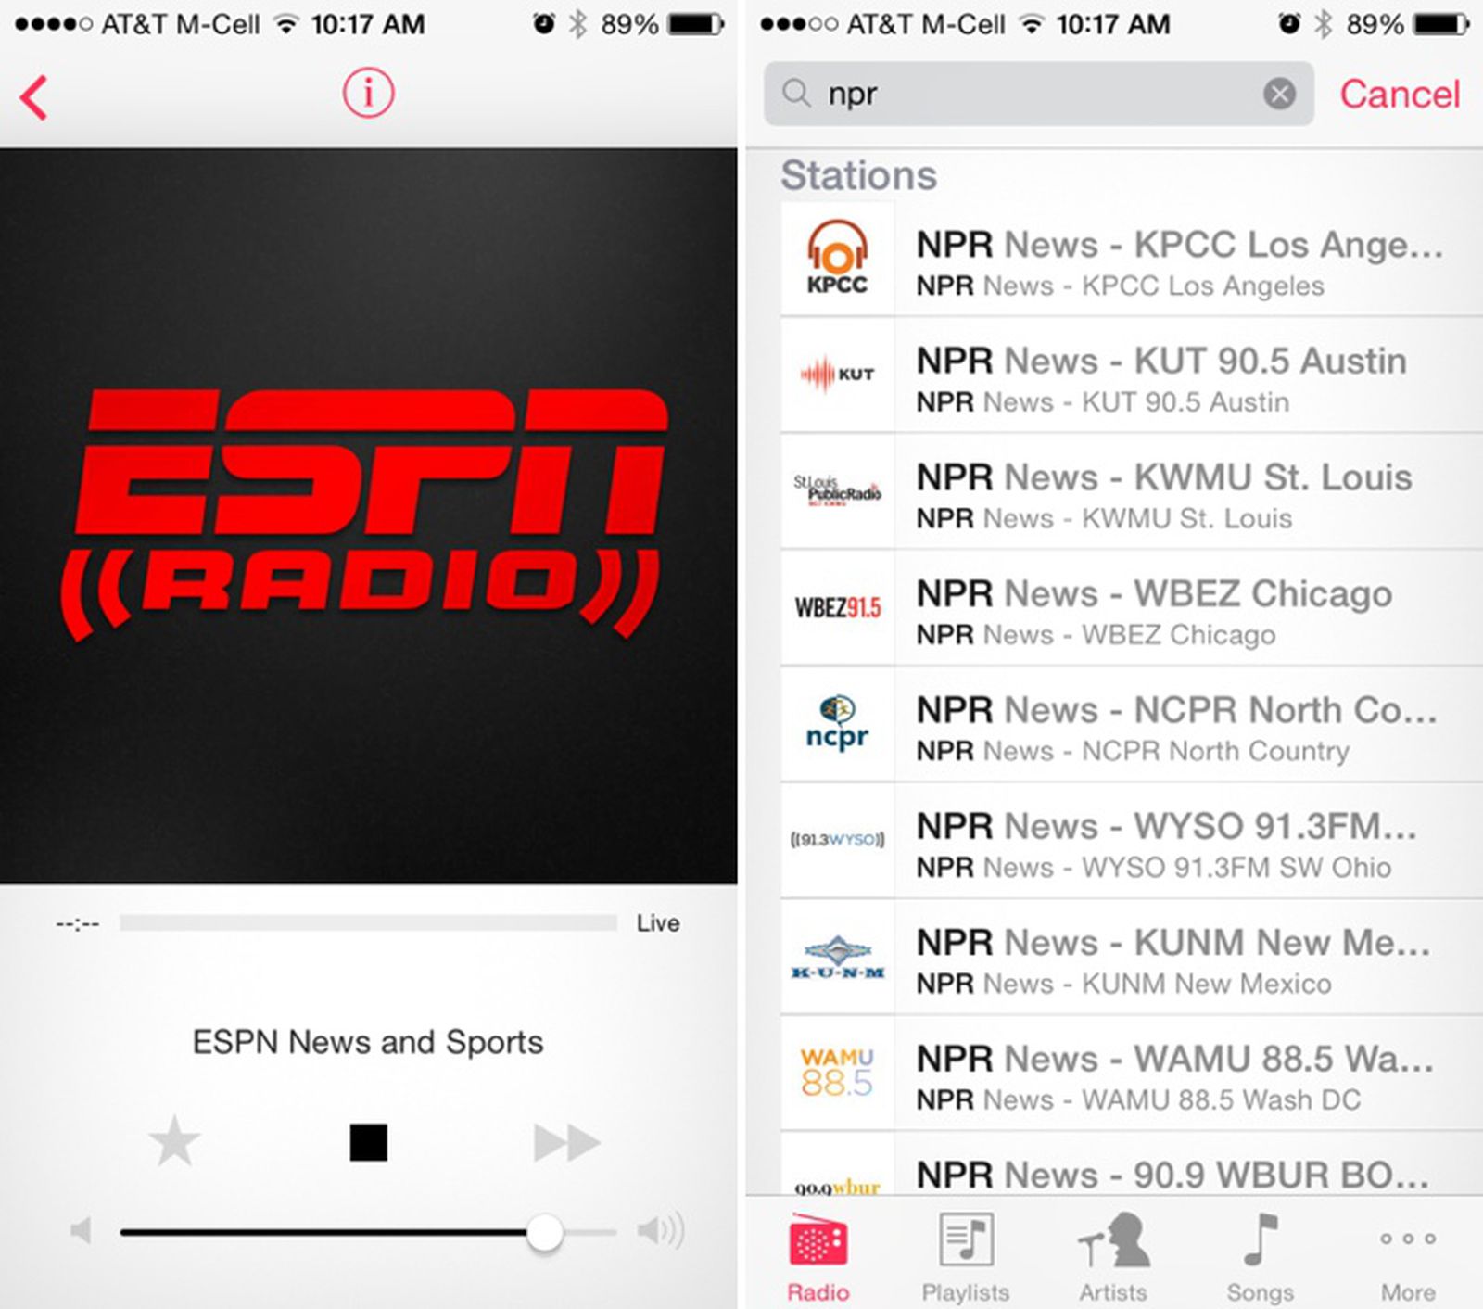Skip station with the fast-forward icon
Screen dimensions: 1483x1309
click(x=565, y=1143)
